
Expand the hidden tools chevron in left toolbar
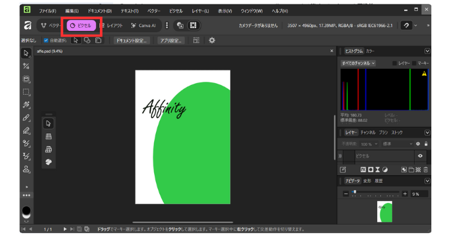26,187
